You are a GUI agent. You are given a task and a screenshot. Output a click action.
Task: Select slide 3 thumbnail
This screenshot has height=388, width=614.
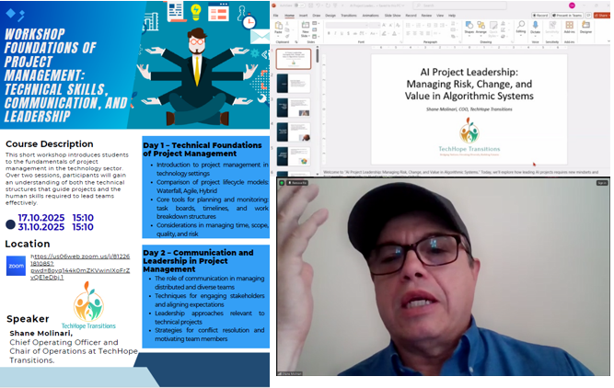(294, 108)
